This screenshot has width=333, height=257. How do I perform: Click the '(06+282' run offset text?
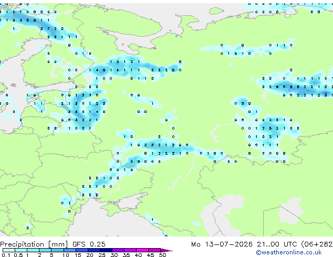[x=317, y=244]
